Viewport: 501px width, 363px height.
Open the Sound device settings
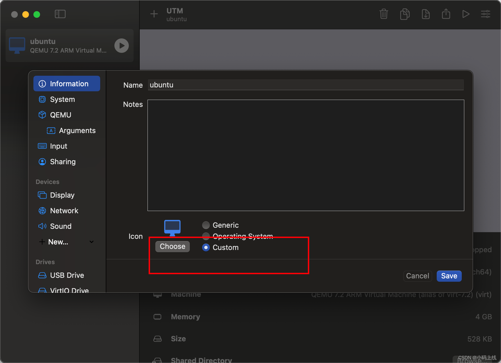coord(67,226)
